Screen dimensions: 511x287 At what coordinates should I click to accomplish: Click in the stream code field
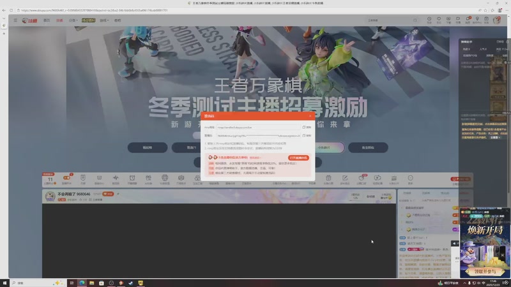[259, 136]
